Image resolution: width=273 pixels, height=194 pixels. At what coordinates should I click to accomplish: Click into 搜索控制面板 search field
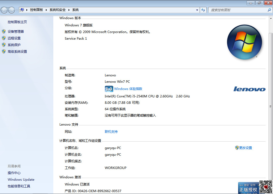pyautogui.click(x=238, y=10)
